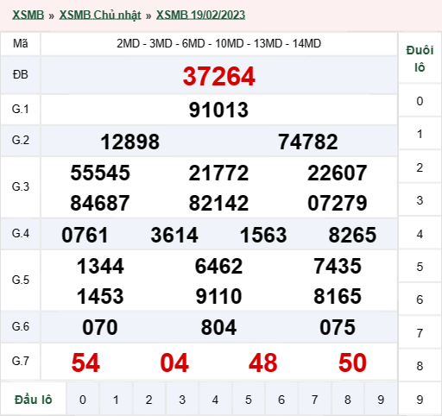Select Đầu lô digit 5
442x416 pixels.
[x=249, y=400]
